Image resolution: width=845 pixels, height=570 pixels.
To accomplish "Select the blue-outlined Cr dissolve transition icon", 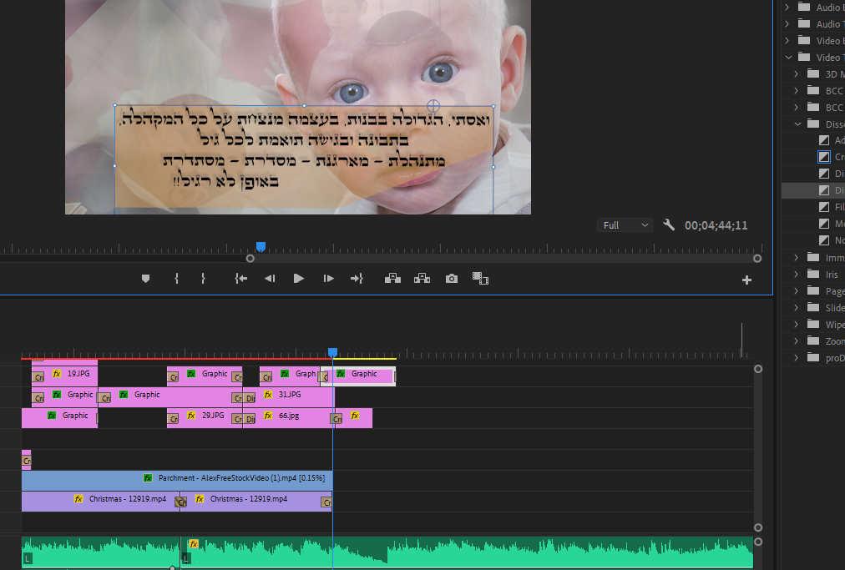I will point(824,157).
